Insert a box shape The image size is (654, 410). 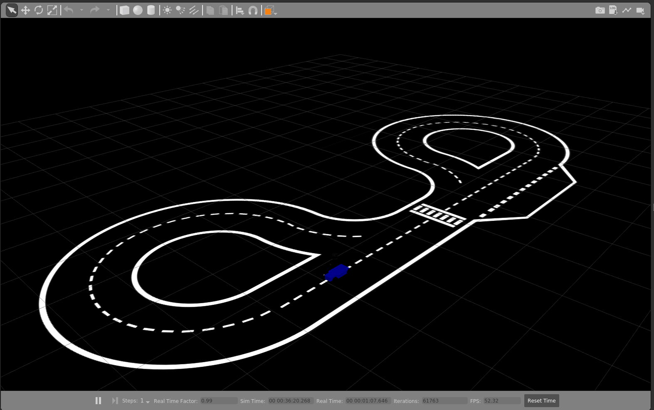pos(124,10)
